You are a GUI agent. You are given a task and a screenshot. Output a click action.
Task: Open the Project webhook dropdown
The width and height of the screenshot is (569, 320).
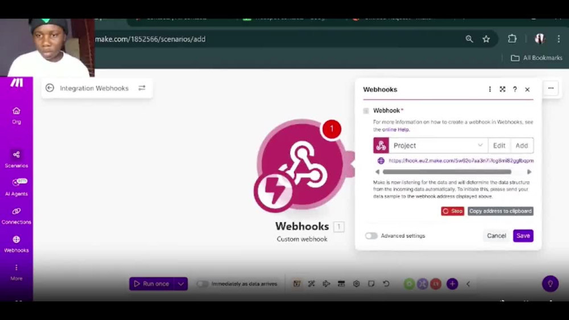point(438,146)
